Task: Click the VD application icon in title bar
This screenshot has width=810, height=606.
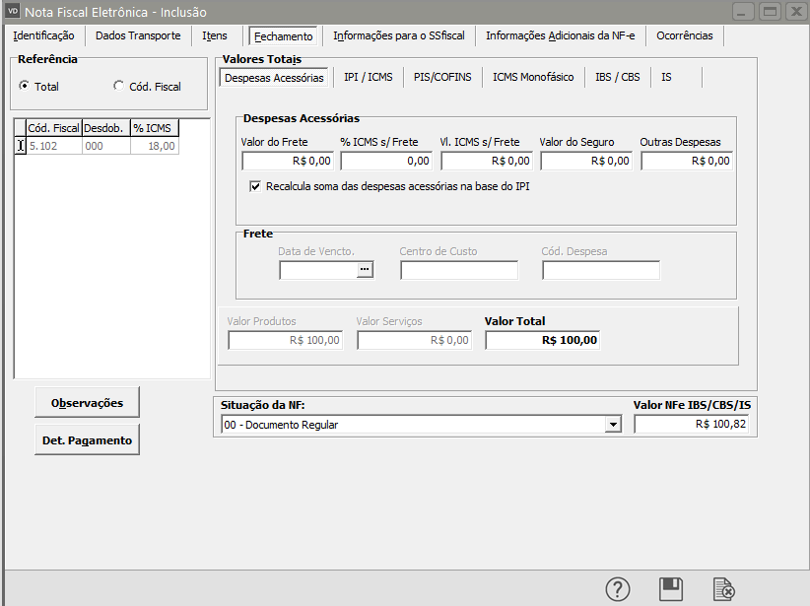Action: tap(13, 11)
